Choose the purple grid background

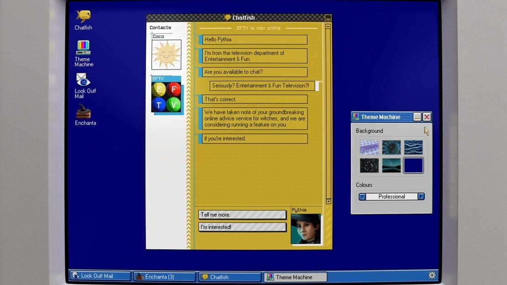(369, 148)
